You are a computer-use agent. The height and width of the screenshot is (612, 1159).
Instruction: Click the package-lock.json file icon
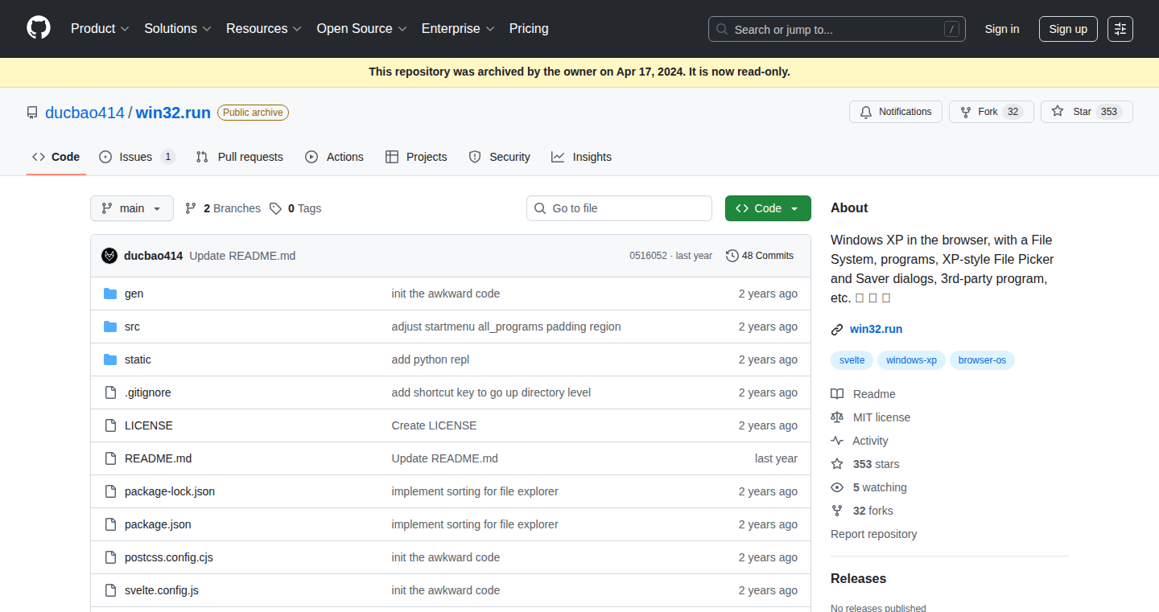tap(110, 491)
